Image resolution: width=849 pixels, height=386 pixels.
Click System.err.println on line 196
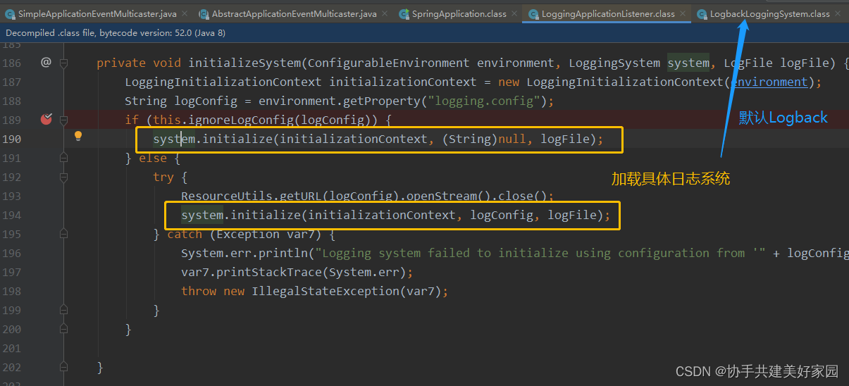(x=244, y=253)
